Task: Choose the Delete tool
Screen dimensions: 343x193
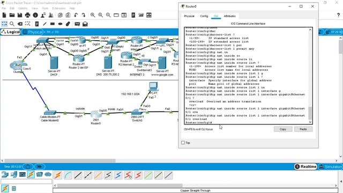Action: point(20,24)
